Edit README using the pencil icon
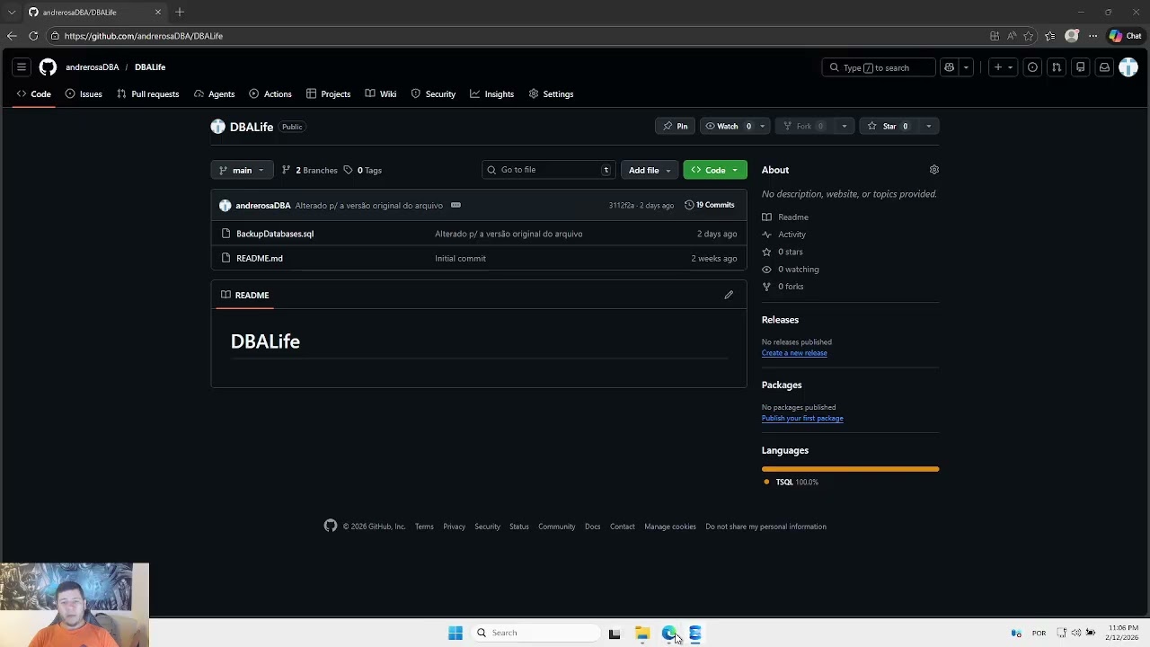Viewport: 1150px width, 647px height. (729, 295)
